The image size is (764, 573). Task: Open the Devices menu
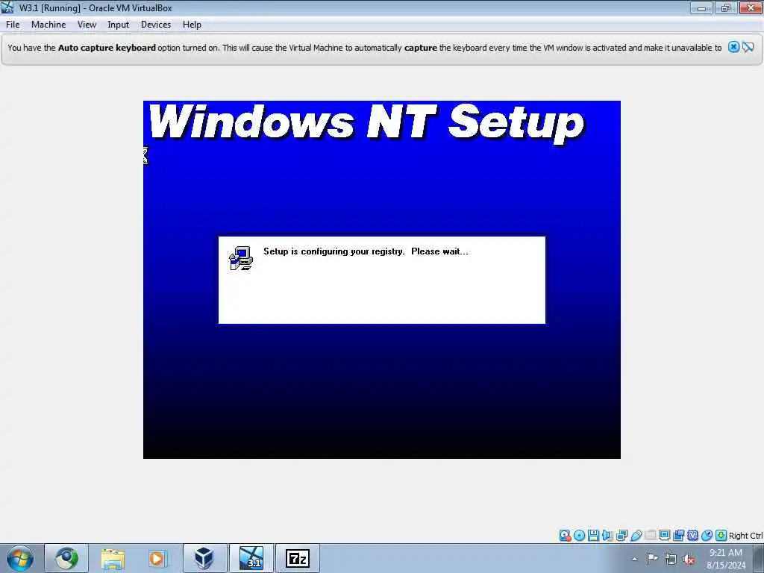(155, 25)
